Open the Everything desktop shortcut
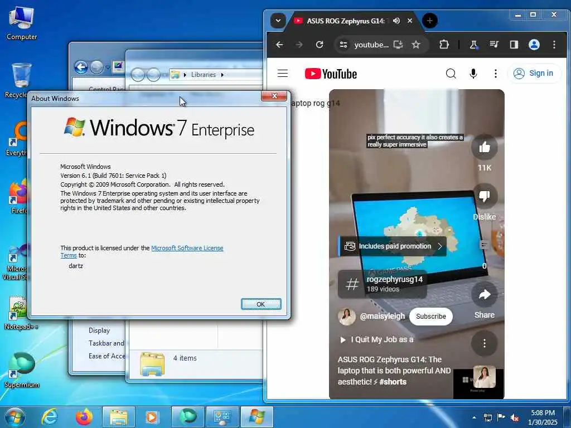The image size is (571, 428). point(17,139)
